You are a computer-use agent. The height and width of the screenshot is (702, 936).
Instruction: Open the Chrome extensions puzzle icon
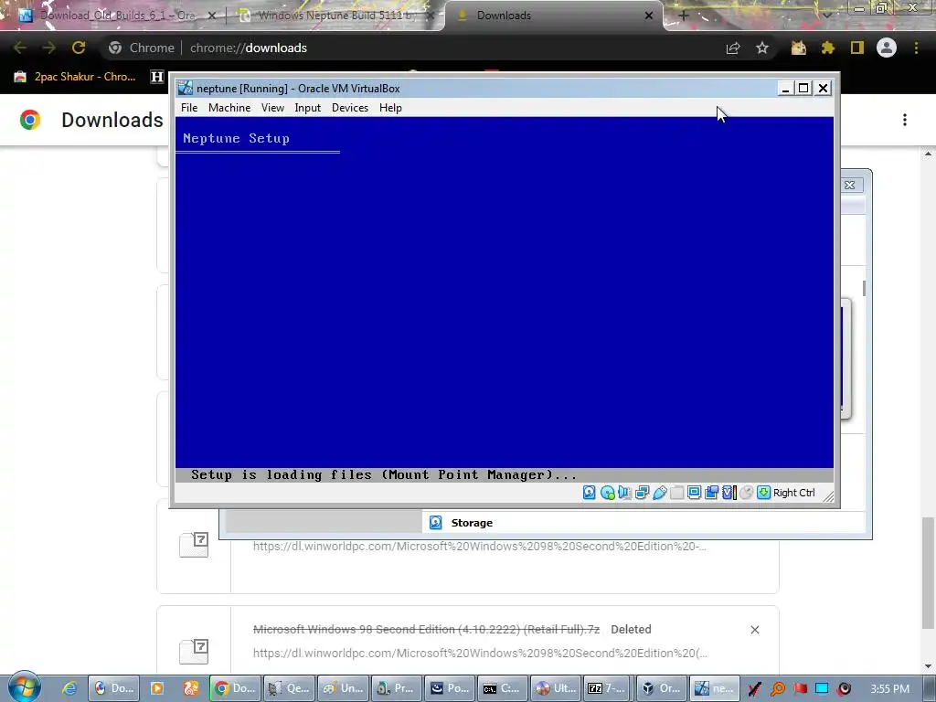tap(827, 48)
